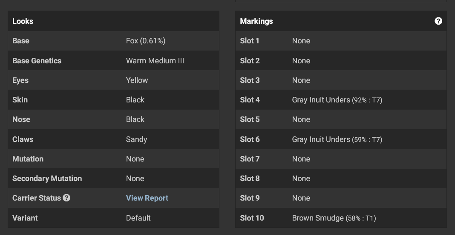Select the Markings panel header

coord(341,21)
